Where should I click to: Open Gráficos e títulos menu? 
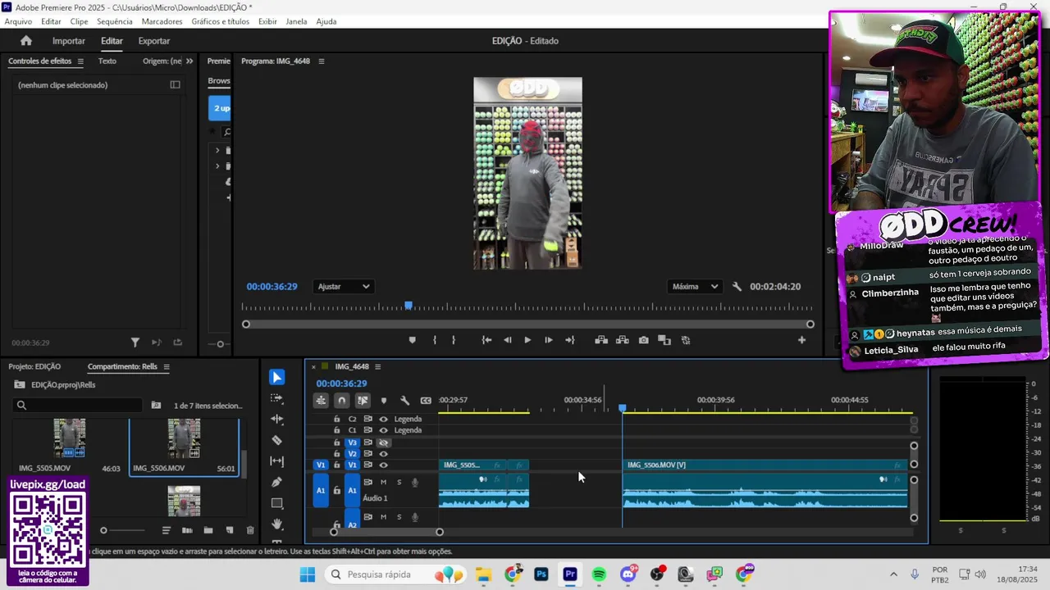[x=220, y=21]
